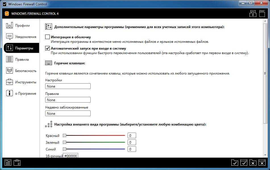Image resolution: width=270 pixels, height=170 pixels.
Task: Click the Зеленый slider thumb
Action: [65, 142]
